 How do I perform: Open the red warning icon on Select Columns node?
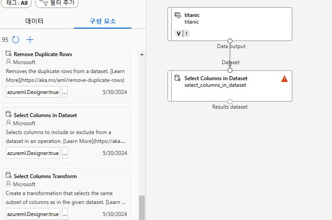tap(284, 79)
